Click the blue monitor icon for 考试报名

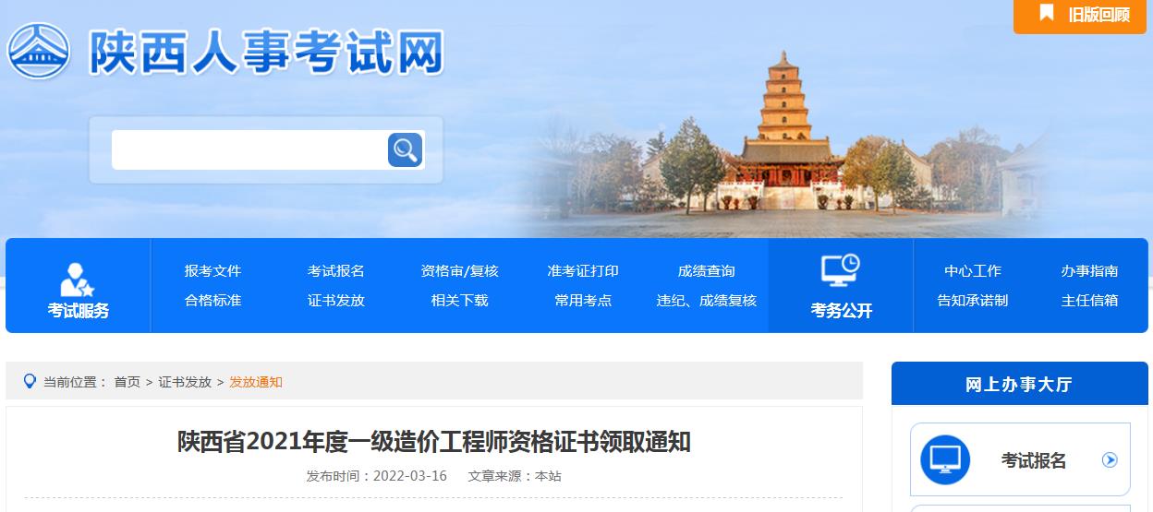[945, 459]
